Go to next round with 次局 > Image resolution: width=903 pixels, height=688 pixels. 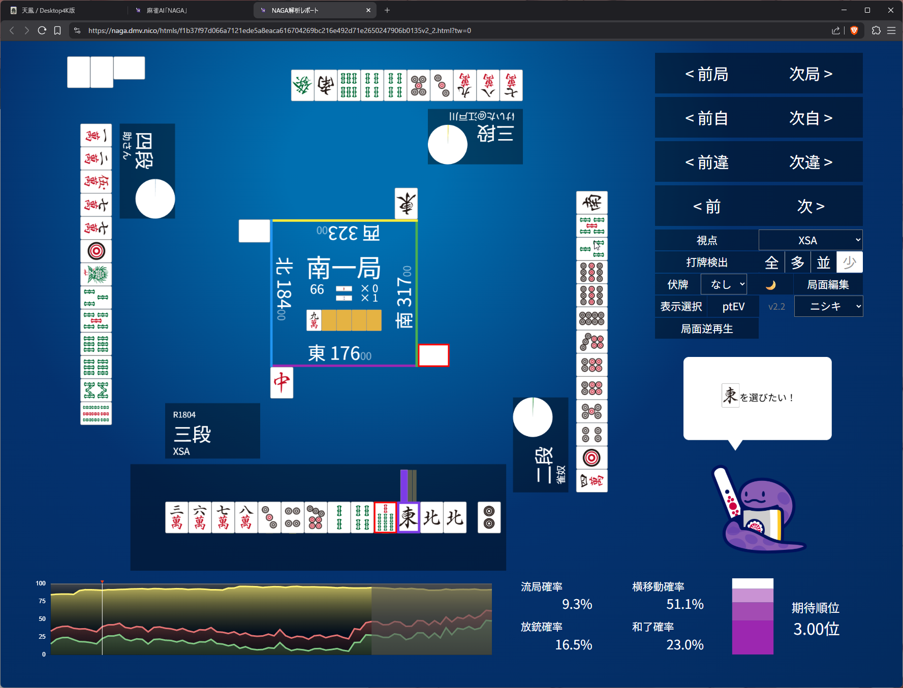[x=811, y=74]
